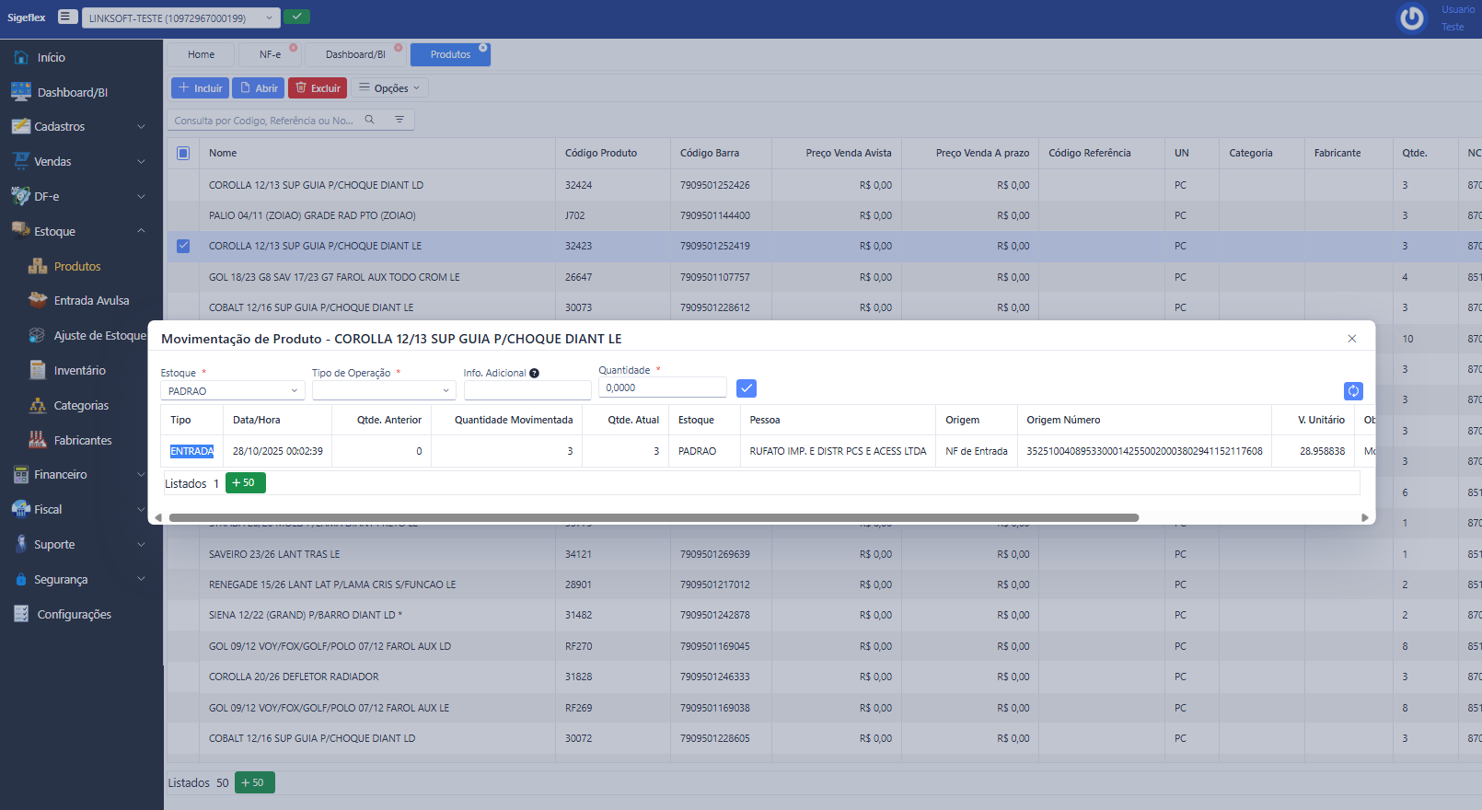Image resolution: width=1482 pixels, height=810 pixels.
Task: Uncheck the COROLLA 12/13 LE row checkbox
Action: [183, 246]
